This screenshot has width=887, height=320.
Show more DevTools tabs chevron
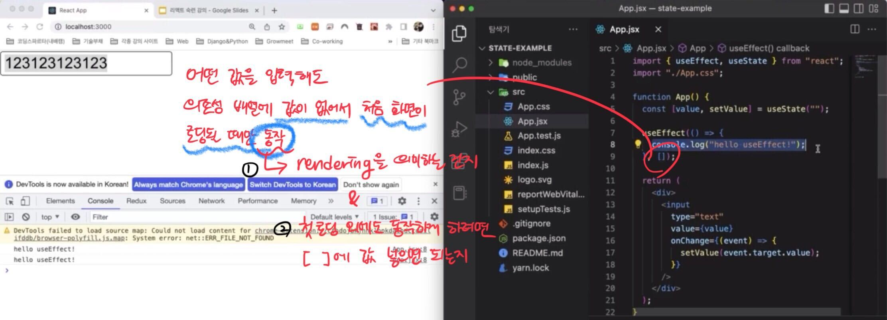pos(331,201)
